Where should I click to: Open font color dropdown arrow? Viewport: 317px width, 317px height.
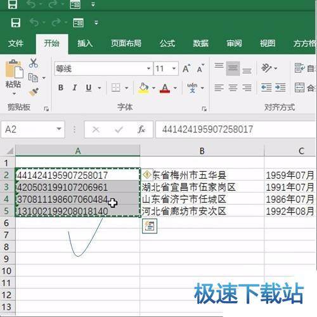pos(175,87)
